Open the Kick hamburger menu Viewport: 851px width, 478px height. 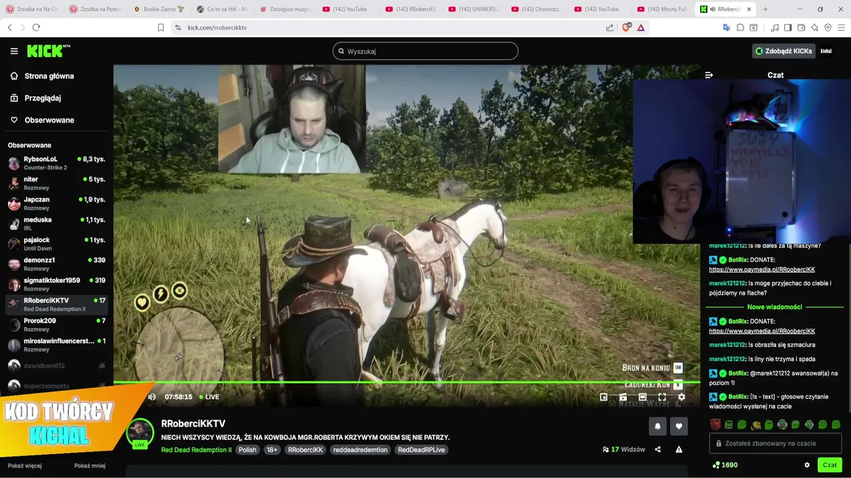[14, 51]
